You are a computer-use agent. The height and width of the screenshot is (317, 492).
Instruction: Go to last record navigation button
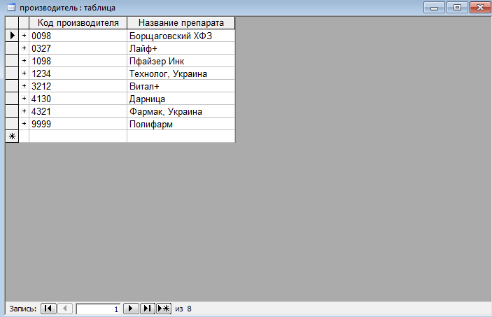(x=147, y=309)
